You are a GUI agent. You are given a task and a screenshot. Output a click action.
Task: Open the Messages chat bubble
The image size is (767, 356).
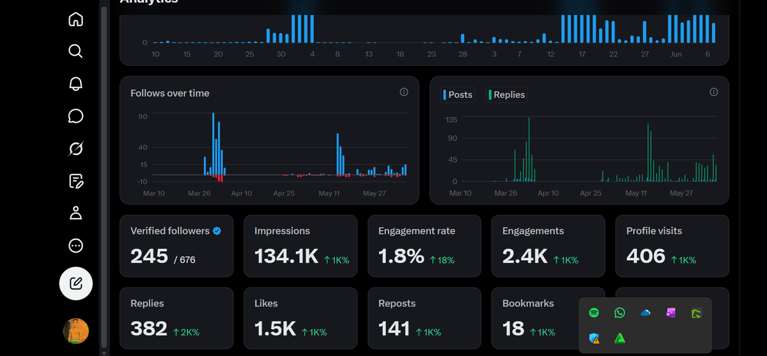[x=75, y=116]
